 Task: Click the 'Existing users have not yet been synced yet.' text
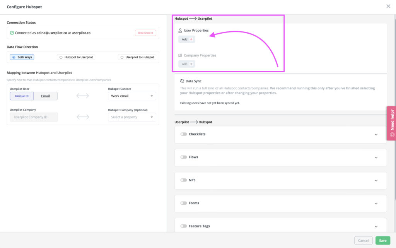[210, 103]
